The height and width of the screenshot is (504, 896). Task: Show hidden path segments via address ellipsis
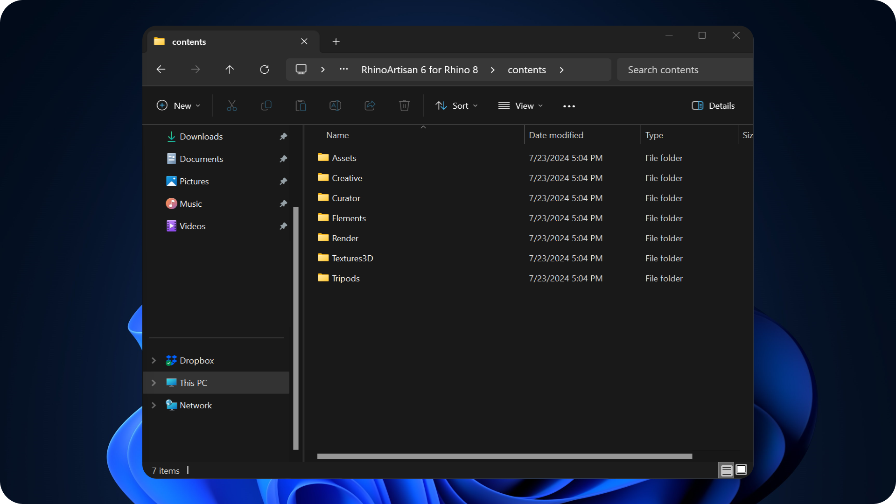pos(344,69)
